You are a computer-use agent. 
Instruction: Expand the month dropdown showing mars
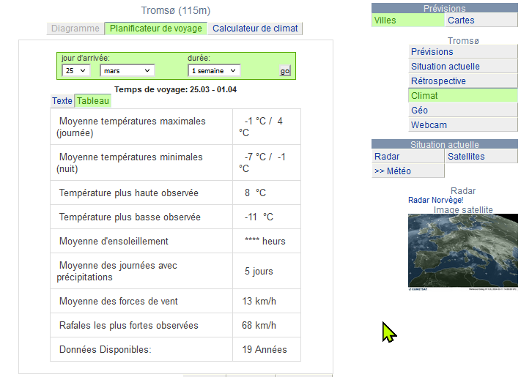(127, 71)
